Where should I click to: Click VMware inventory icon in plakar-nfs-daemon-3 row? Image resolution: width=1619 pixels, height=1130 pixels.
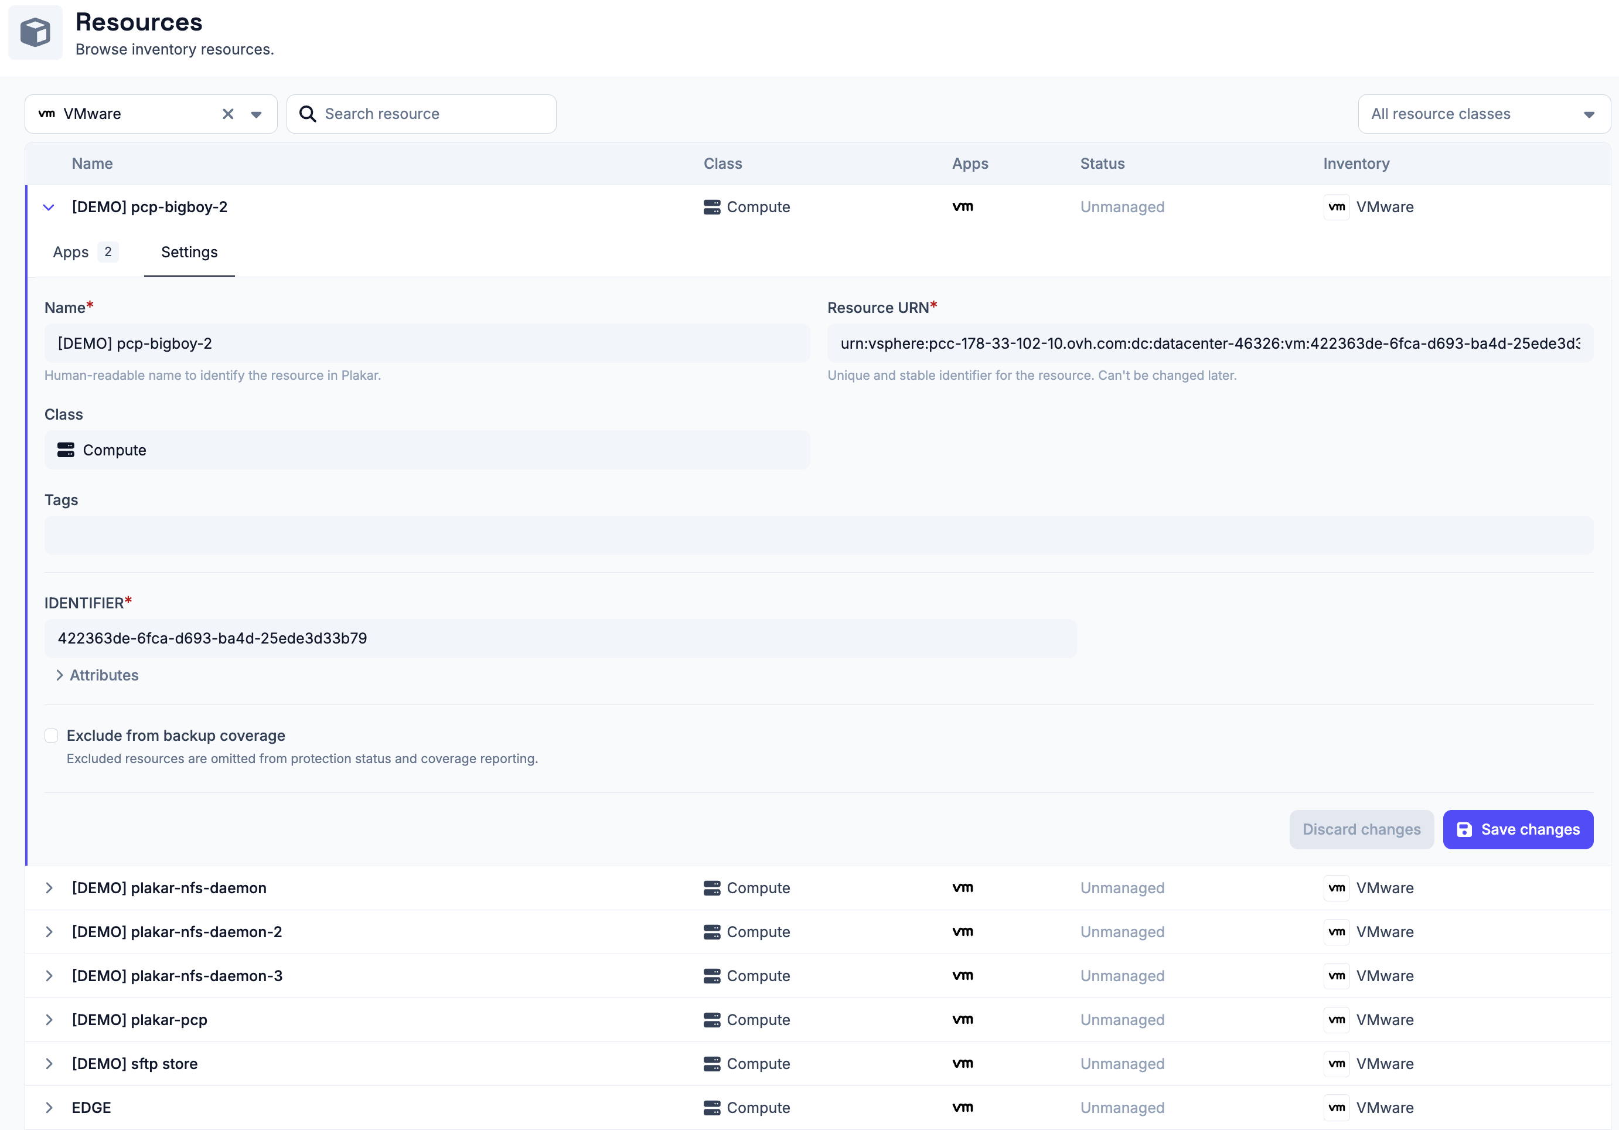1336,976
